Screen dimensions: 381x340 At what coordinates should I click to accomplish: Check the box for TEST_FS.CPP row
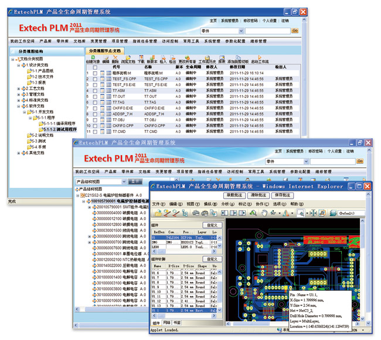(x=95, y=79)
